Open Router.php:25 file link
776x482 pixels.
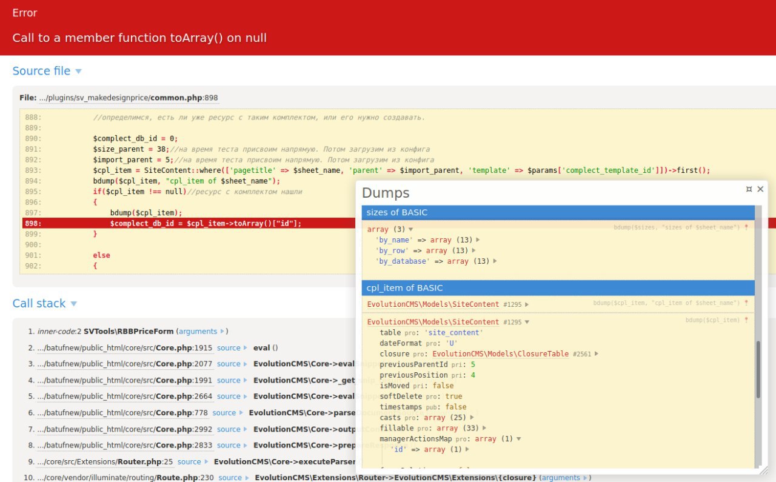coord(105,462)
